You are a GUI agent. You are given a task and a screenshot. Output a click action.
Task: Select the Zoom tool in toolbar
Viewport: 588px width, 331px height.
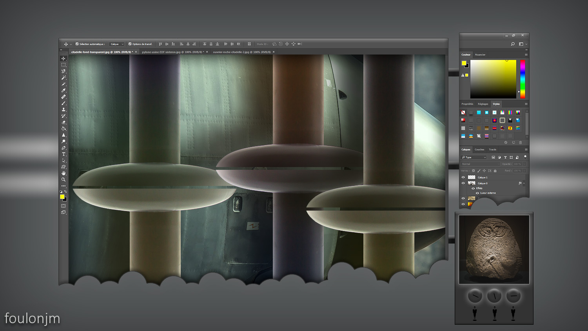[64, 180]
